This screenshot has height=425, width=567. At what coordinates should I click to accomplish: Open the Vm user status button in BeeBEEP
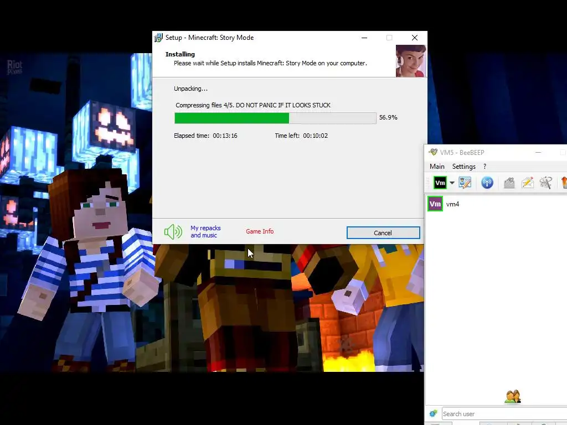[x=440, y=183]
